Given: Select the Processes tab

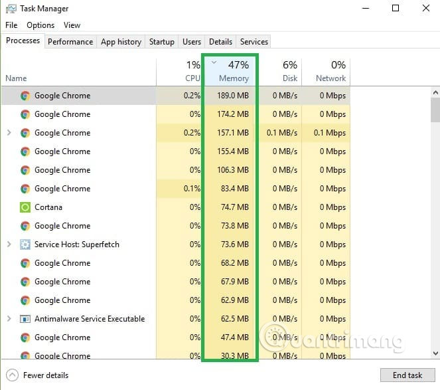Looking at the screenshot, I should [x=23, y=41].
